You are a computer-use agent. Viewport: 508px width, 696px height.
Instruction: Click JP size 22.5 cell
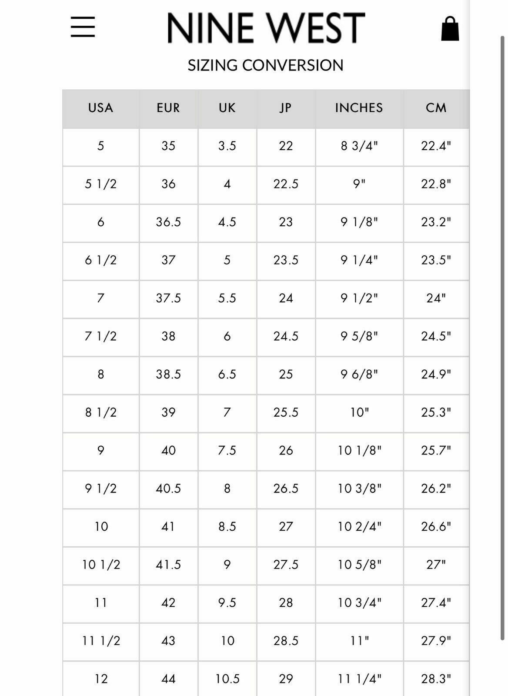point(286,184)
